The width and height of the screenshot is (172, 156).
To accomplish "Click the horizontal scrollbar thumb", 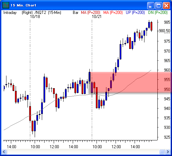I will (162, 152).
